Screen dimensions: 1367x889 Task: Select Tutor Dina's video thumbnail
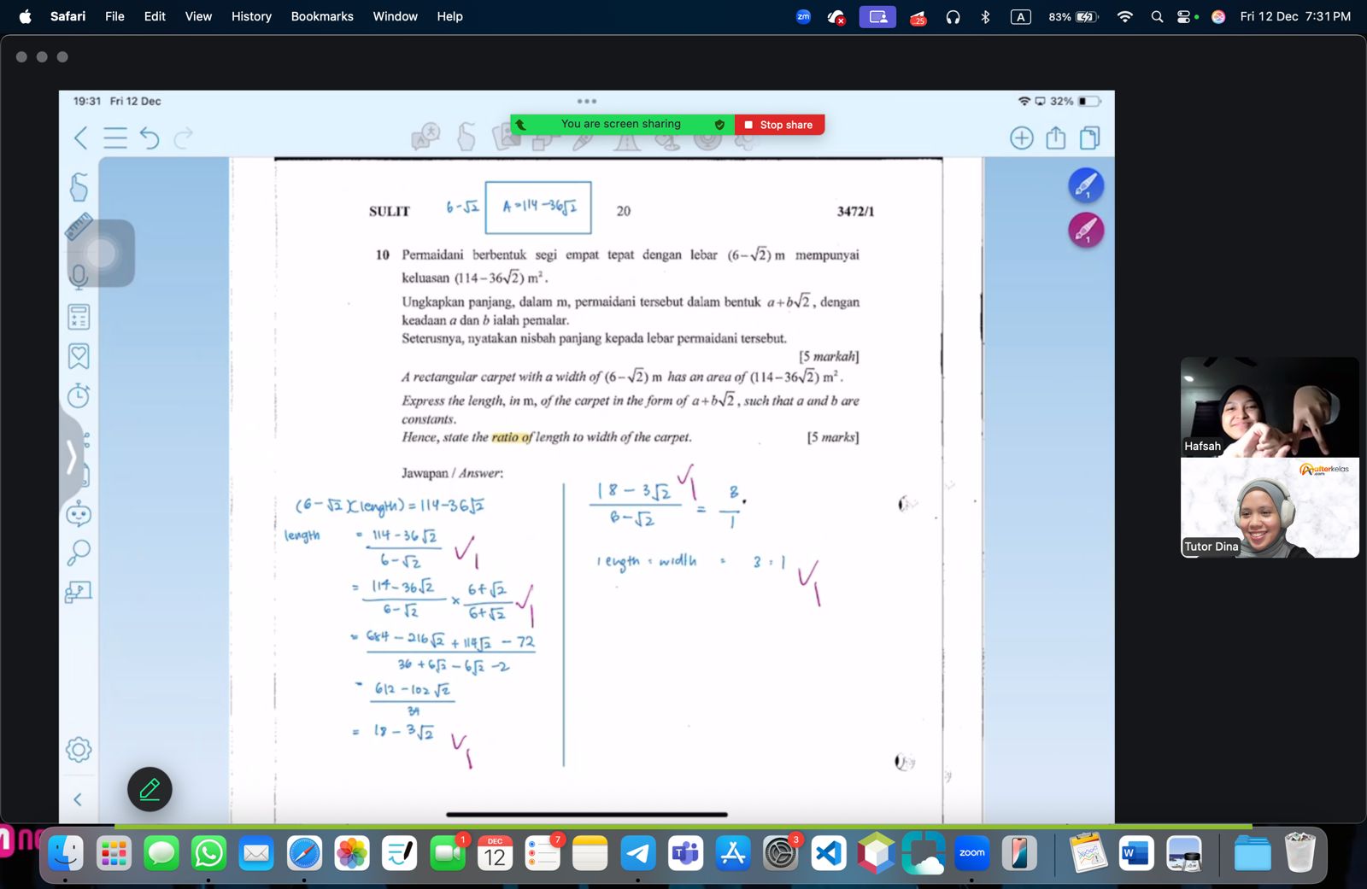(x=1270, y=507)
